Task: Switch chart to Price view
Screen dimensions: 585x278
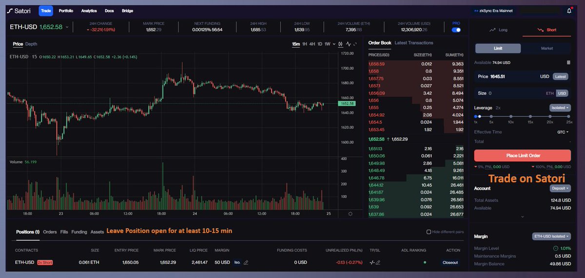Action: (x=18, y=44)
